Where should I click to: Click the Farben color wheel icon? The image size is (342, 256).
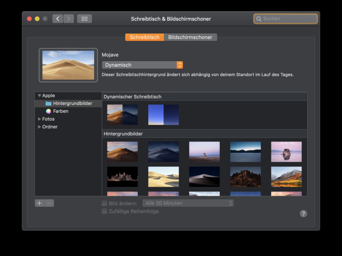[x=48, y=111]
